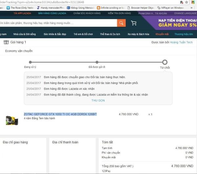Click the 24/04/2017 order placed entry
Viewport: 197px width, 174px height.
click(x=87, y=95)
